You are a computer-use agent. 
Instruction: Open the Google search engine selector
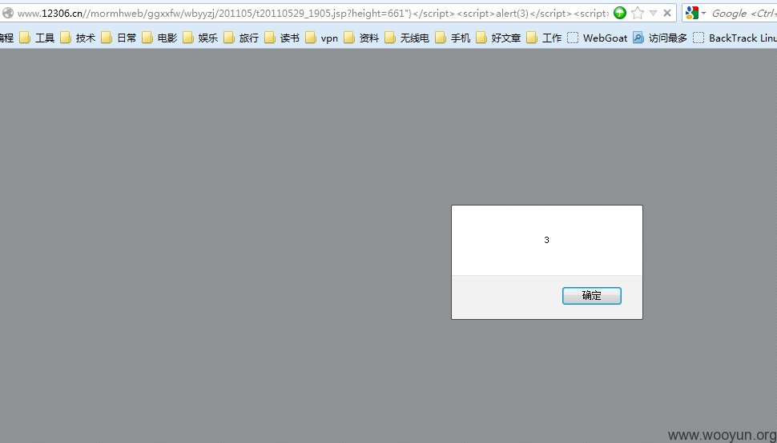[x=695, y=14]
